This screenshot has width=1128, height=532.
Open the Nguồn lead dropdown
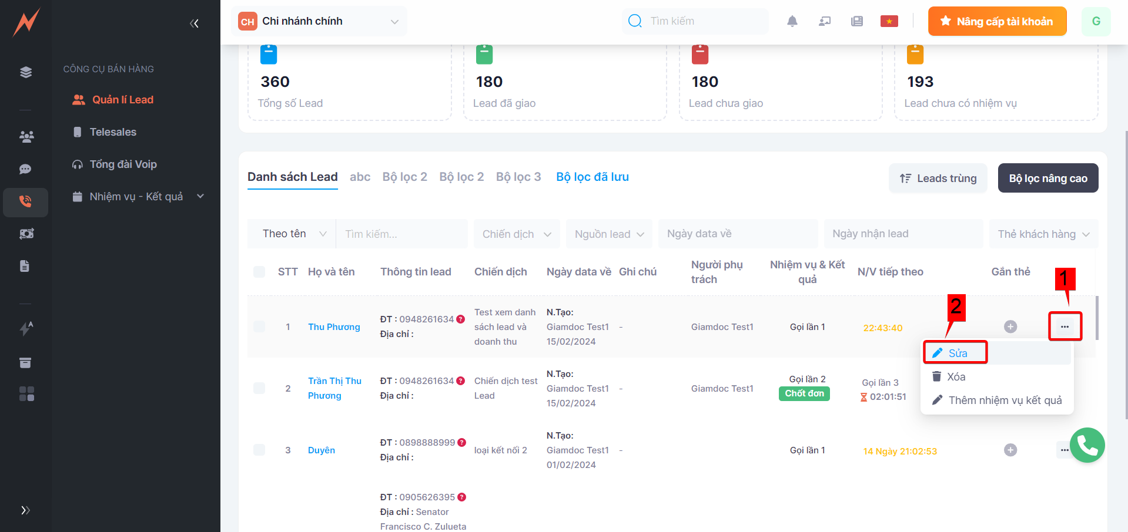pyautogui.click(x=608, y=234)
